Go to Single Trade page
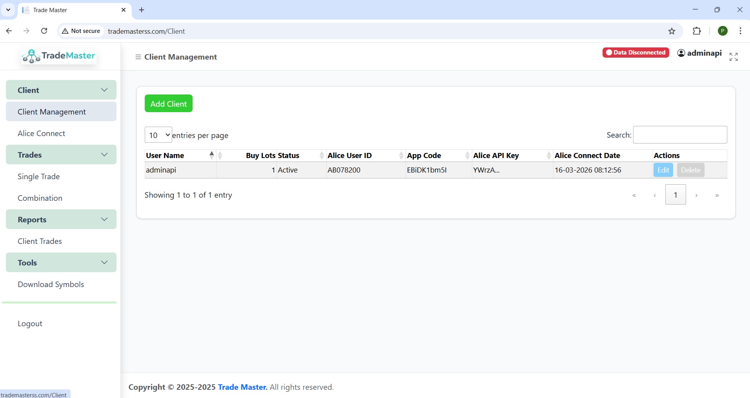 pos(39,177)
